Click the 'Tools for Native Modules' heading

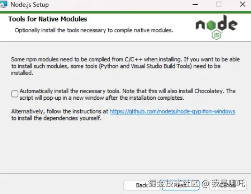point(48,19)
